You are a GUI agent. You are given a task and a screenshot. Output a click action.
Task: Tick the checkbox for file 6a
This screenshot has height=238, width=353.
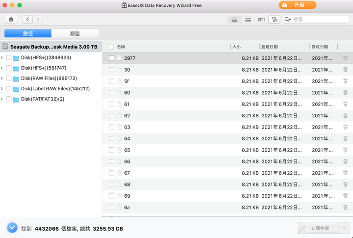tap(111, 208)
